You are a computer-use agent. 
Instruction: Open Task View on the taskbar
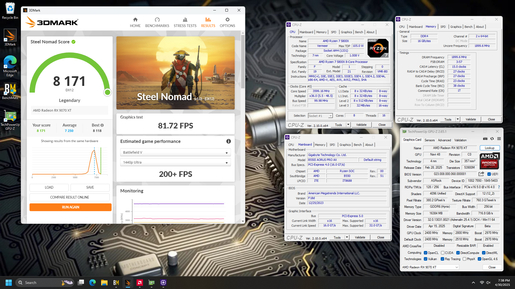81,283
